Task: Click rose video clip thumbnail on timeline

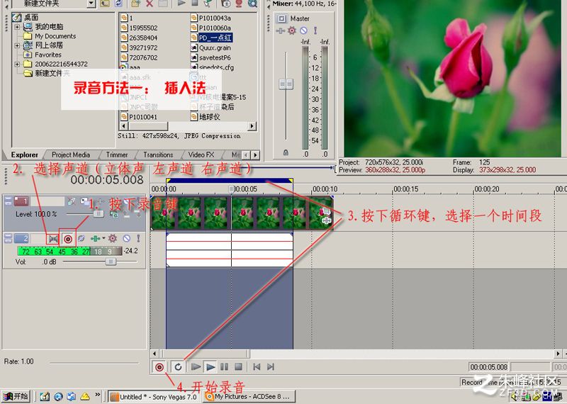Action: pos(242,213)
